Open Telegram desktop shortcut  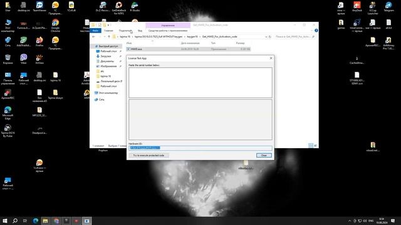pyautogui.click(x=388, y=7)
